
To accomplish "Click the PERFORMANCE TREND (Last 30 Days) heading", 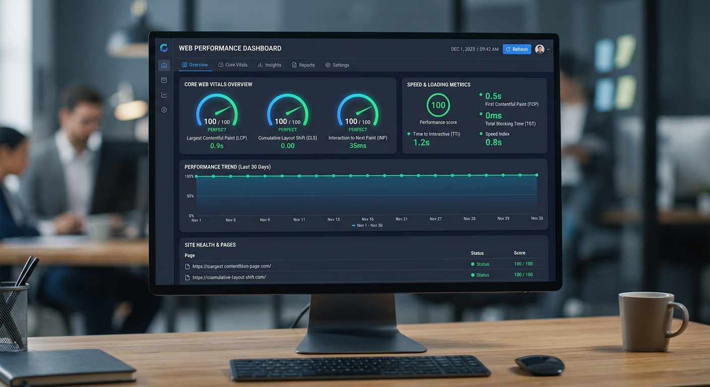I will pyautogui.click(x=227, y=167).
